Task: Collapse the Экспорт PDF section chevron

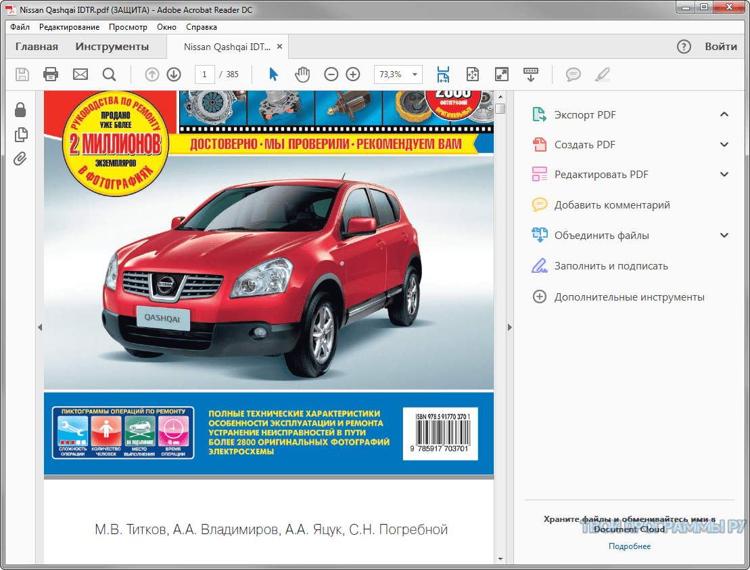Action: 724,114
